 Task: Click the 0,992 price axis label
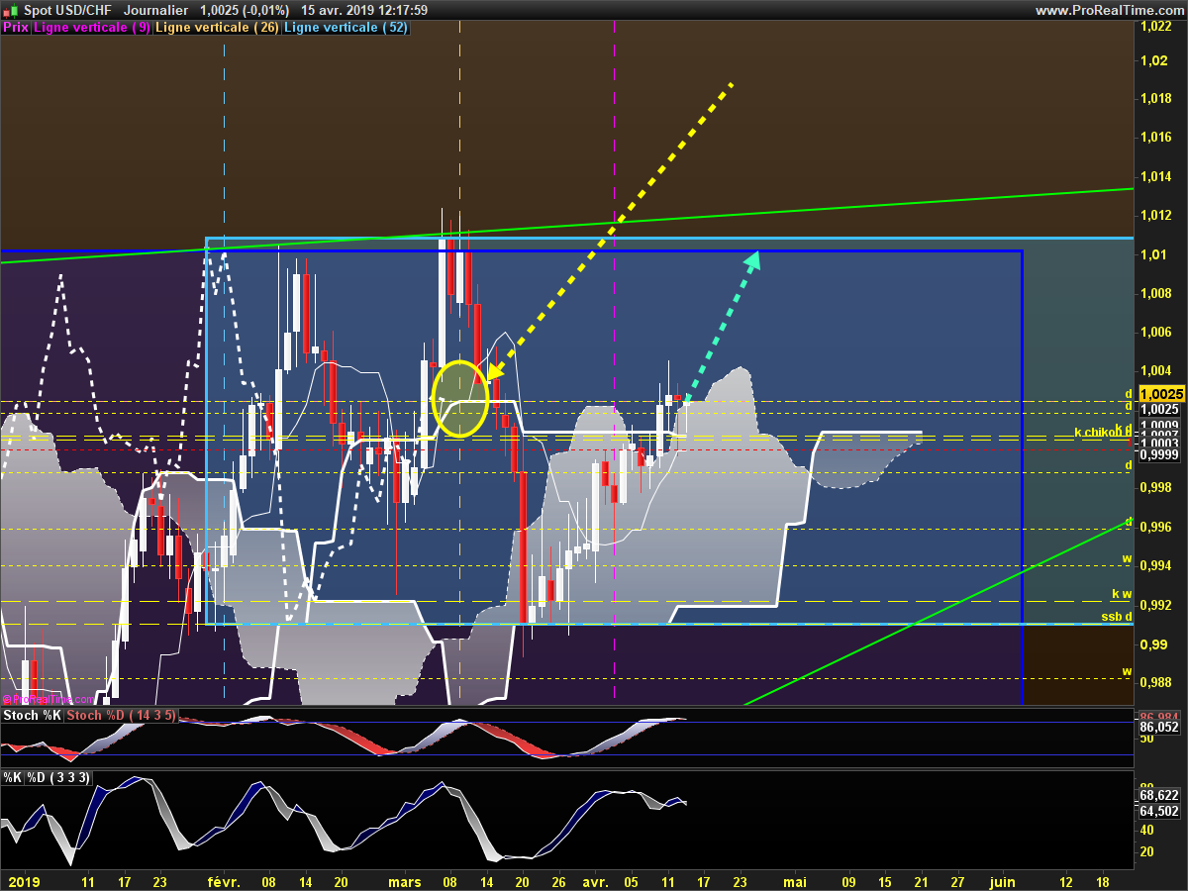point(1154,604)
